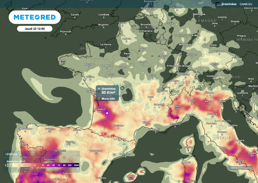
Task: Click the 50 value on legend scale
Action: click(53, 165)
